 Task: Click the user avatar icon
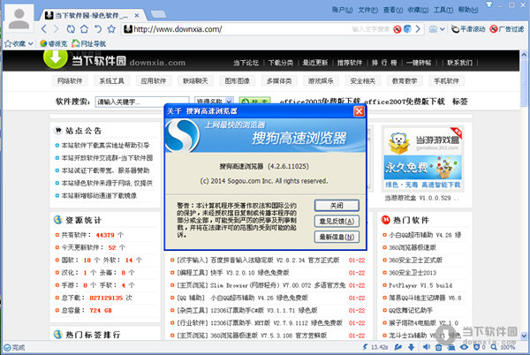(x=19, y=19)
